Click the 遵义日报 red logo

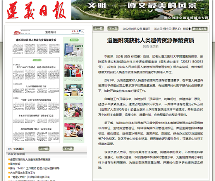[36, 10]
